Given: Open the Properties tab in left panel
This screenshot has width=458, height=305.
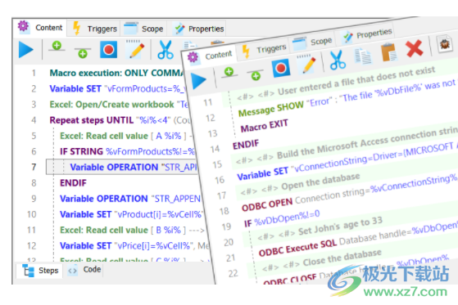Looking at the screenshot, I should coord(198,29).
